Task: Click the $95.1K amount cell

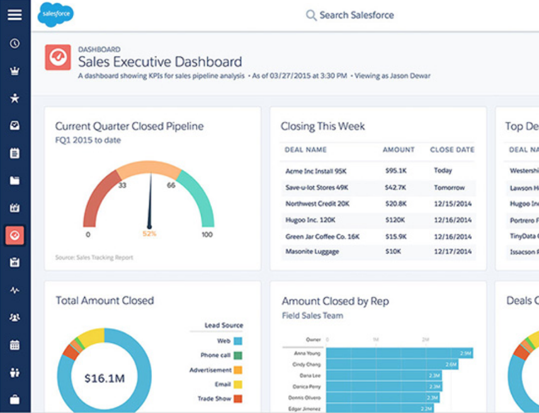Action: 395,171
